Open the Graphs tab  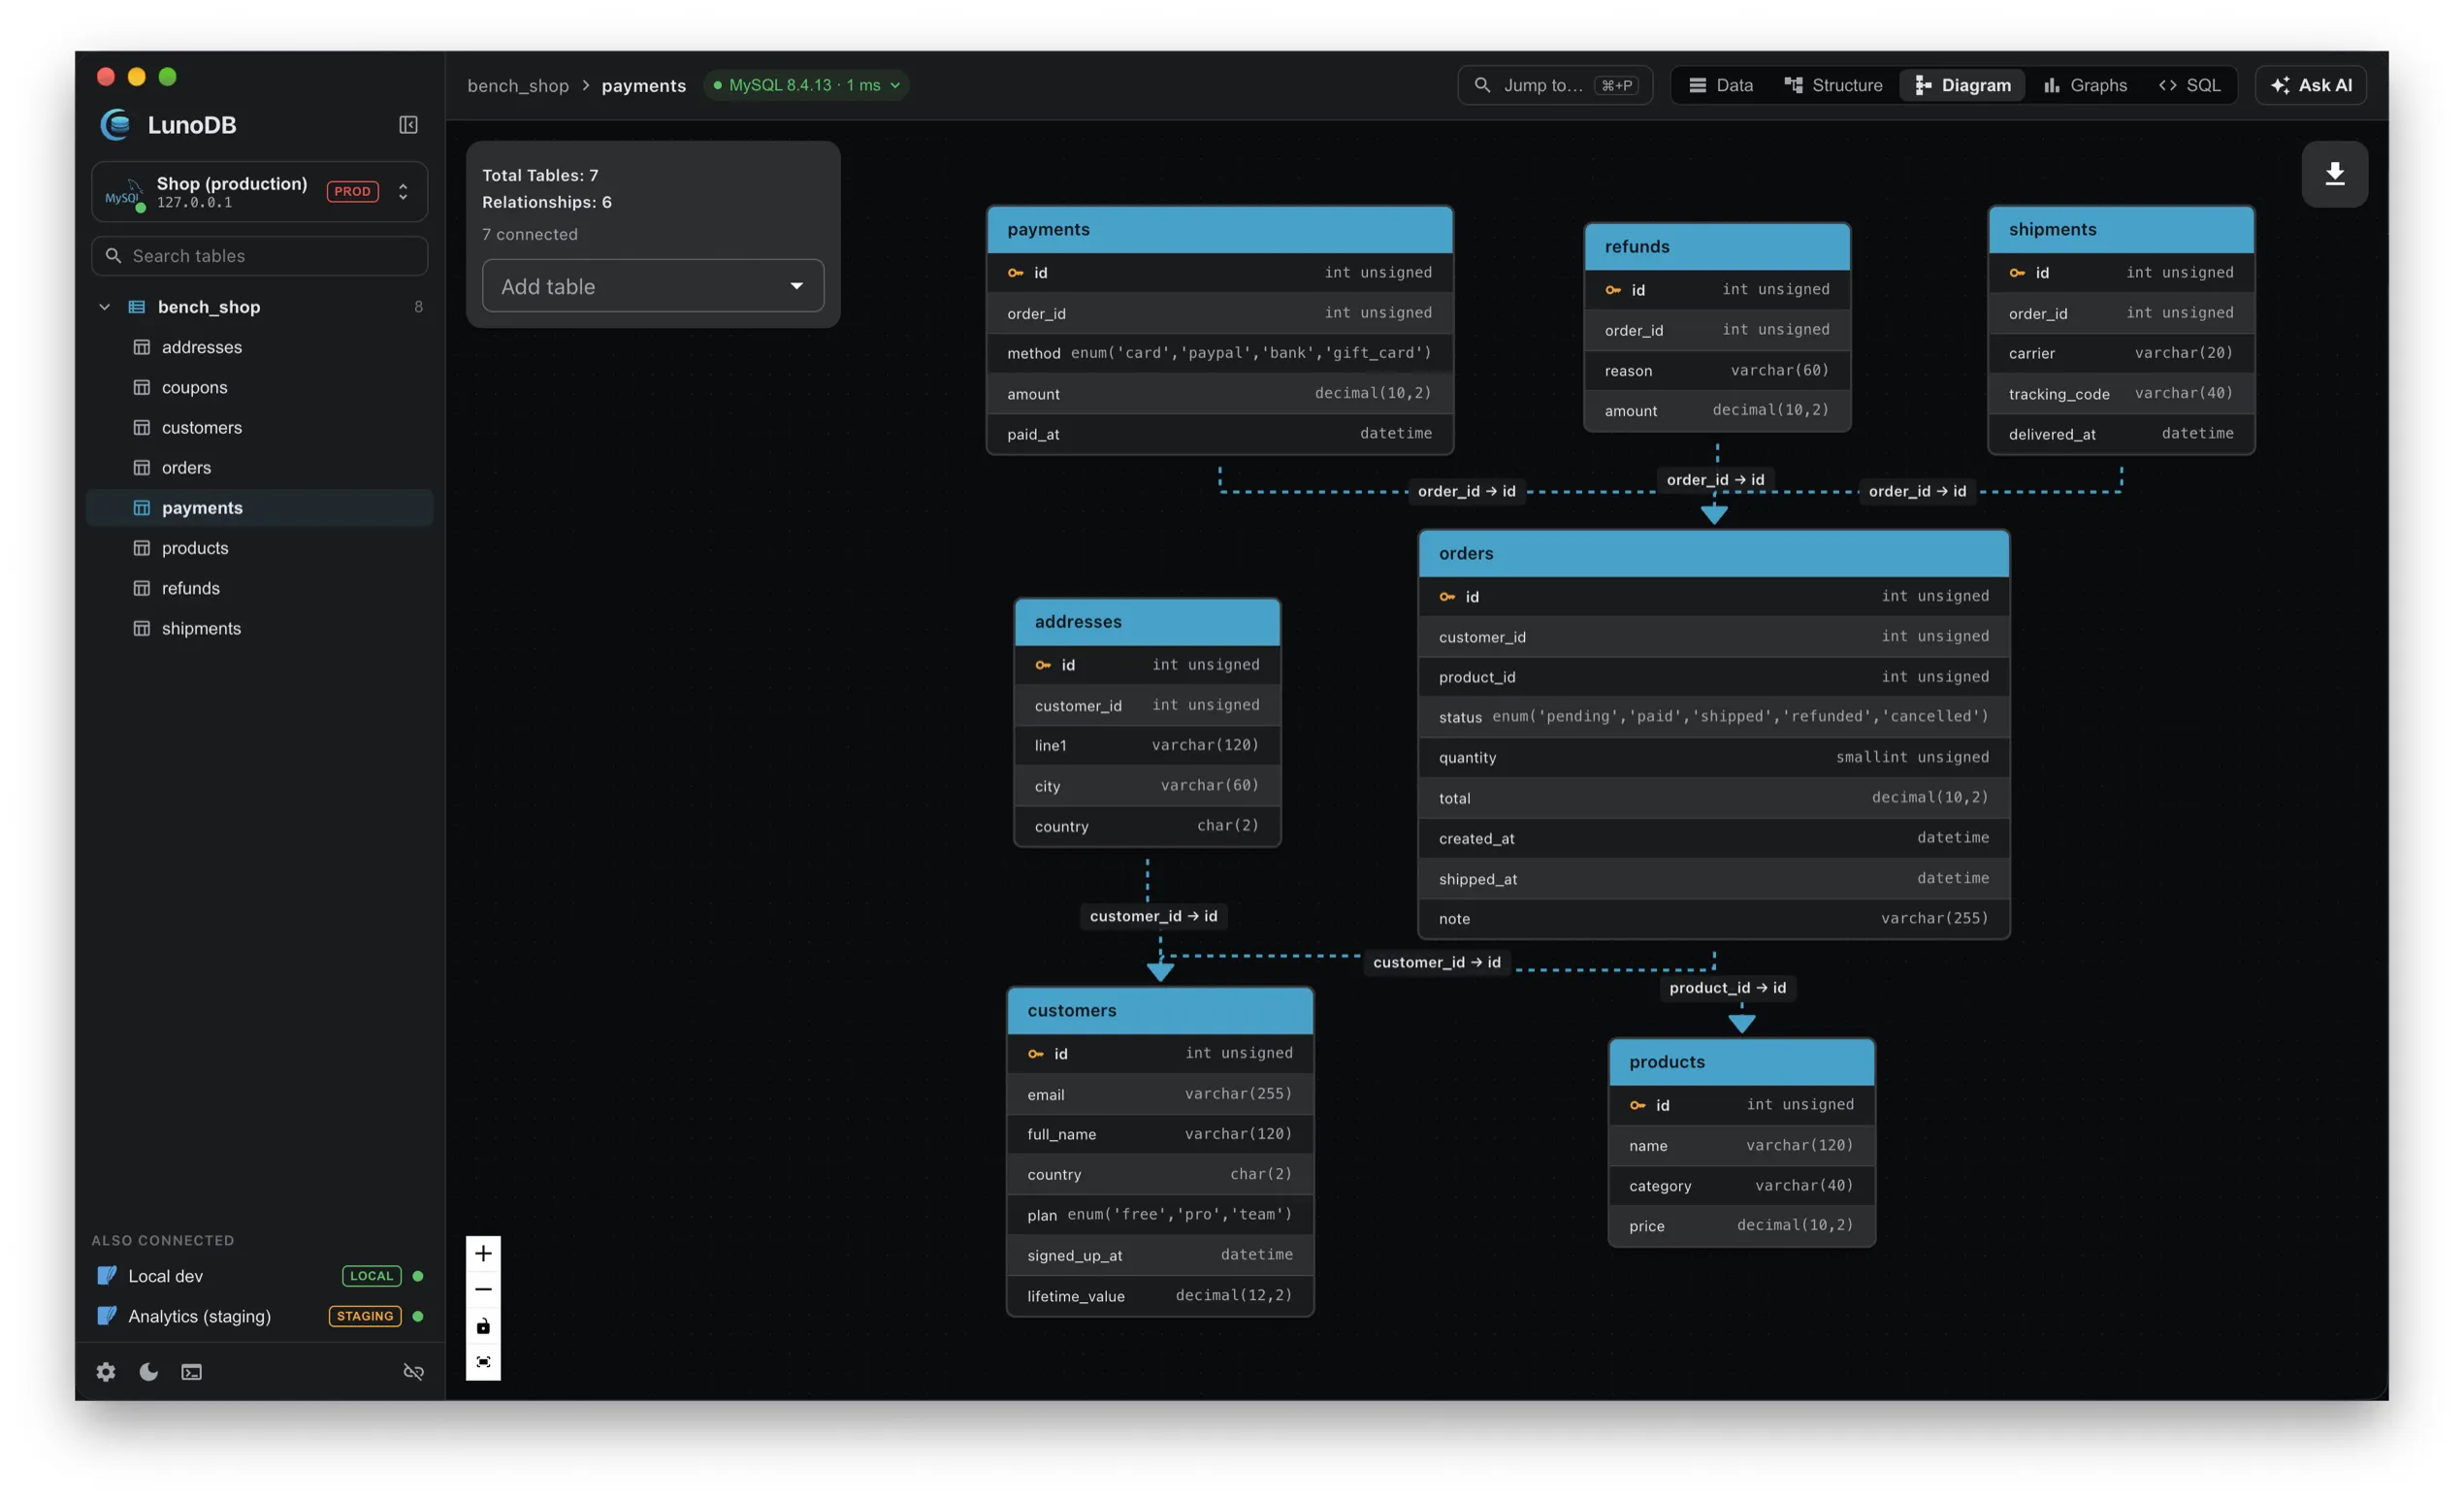2084,85
